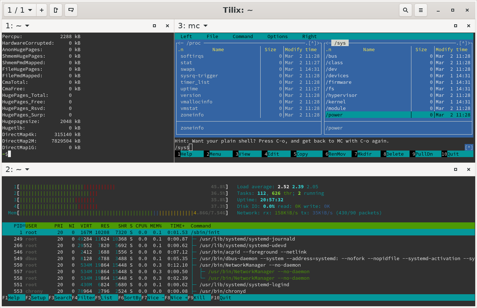Expand terminal 1 title dropdown arrow
The width and height of the screenshot is (477, 308).
coord(27,26)
